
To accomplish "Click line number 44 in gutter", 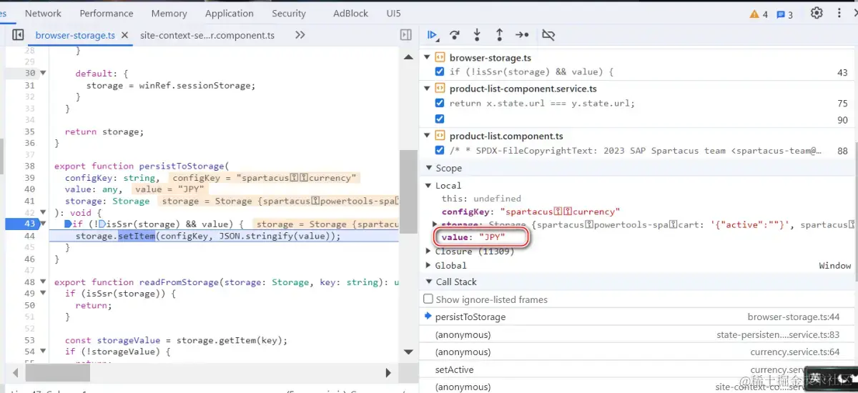I will point(29,236).
